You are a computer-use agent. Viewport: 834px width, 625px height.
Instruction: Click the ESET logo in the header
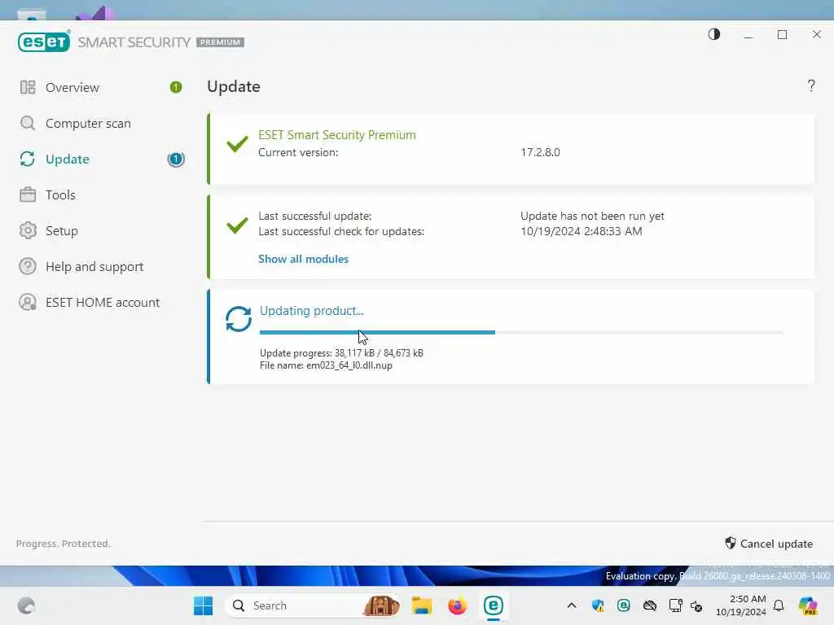[44, 42]
